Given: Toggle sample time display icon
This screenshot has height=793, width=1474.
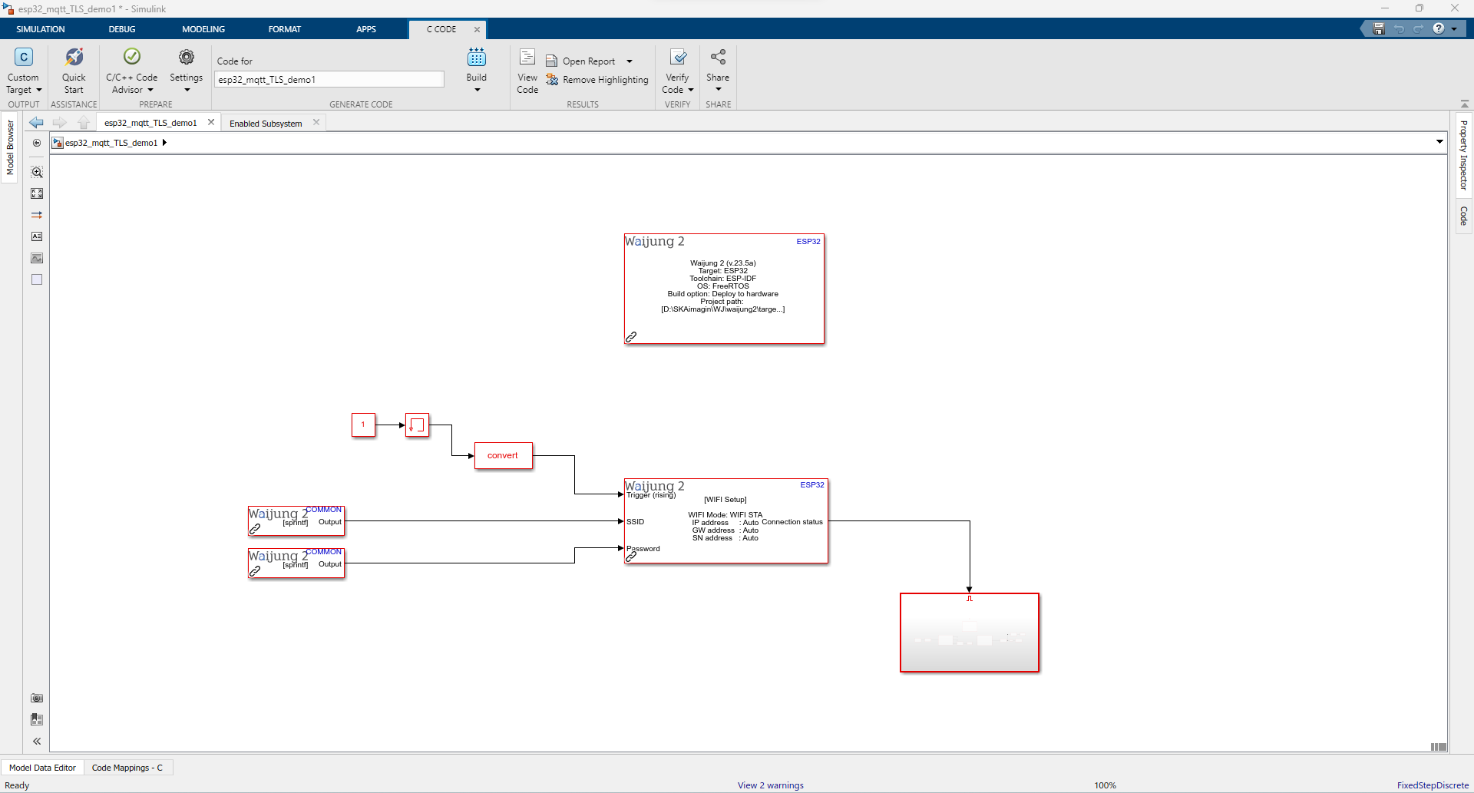Looking at the screenshot, I should 37,215.
